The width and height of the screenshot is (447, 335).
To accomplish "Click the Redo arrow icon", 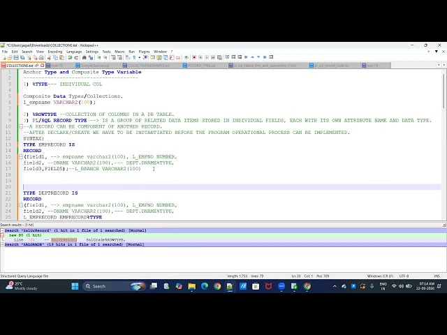I will click(76, 57).
